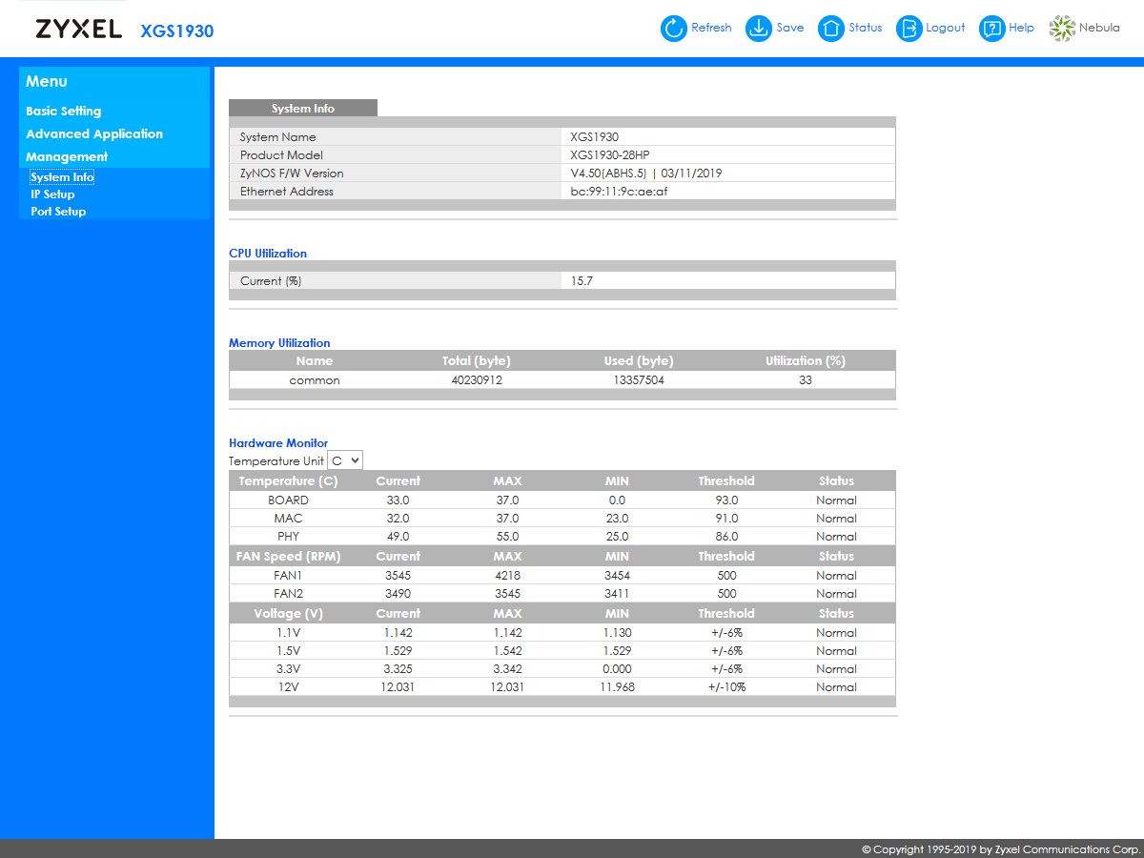
Task: Click the System Info tab header
Action: tap(303, 109)
